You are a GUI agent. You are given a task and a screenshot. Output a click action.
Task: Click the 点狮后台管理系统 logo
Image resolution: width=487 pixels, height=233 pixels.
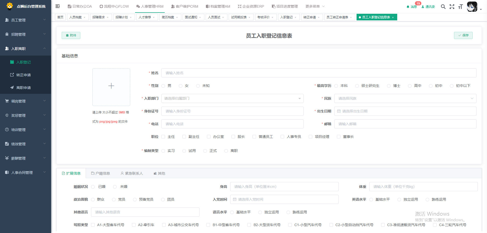[26, 6]
